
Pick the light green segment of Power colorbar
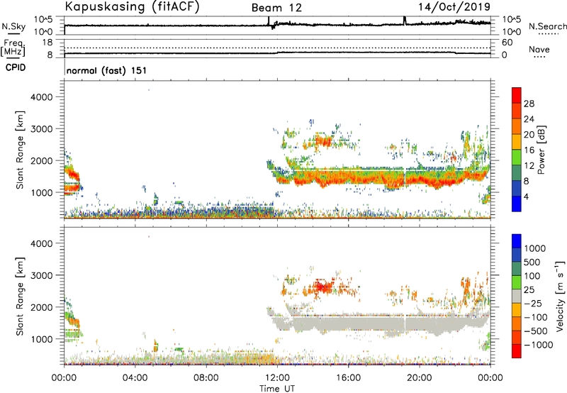tap(517, 157)
